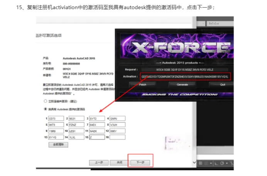Click the 'Autodesk 2015 products' label in keygen
This screenshot has width=267, height=176.
pyautogui.click(x=180, y=63)
